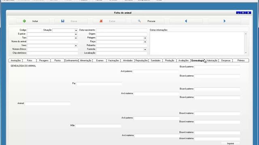Click the Número Brinco input

tap(52, 49)
